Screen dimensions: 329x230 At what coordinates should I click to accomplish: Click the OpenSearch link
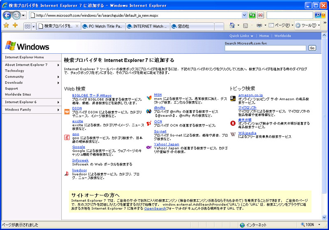click(x=155, y=208)
